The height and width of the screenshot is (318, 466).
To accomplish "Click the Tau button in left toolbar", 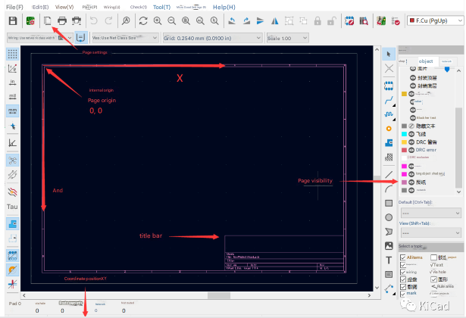I will click(x=13, y=206).
